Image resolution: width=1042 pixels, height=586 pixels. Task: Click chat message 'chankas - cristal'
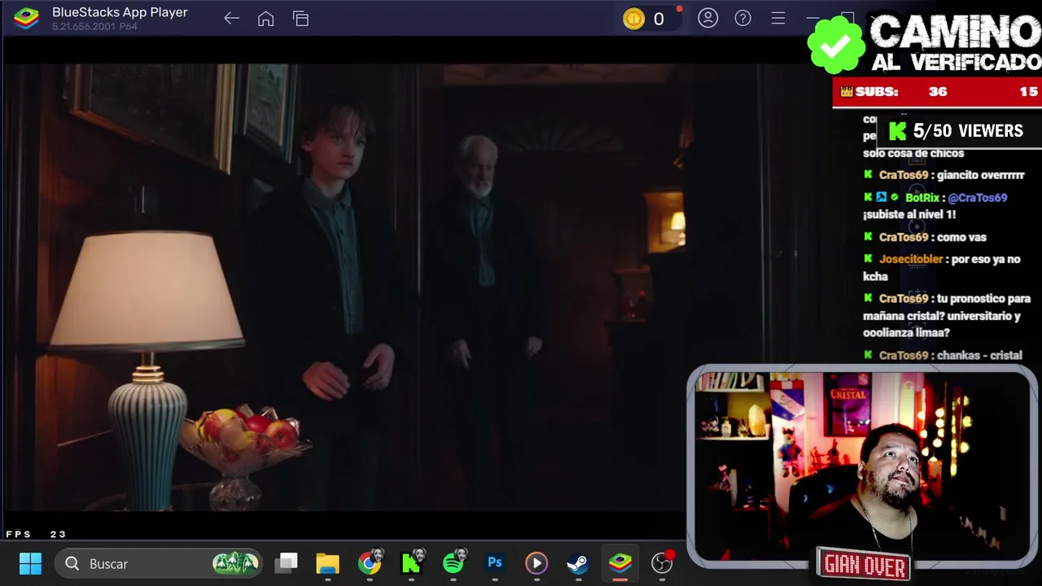click(x=979, y=355)
